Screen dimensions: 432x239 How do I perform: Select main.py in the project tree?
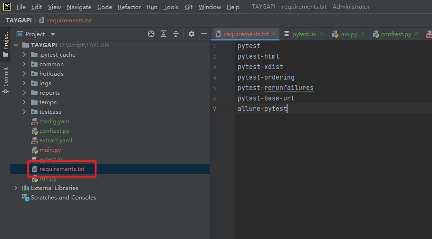point(50,150)
